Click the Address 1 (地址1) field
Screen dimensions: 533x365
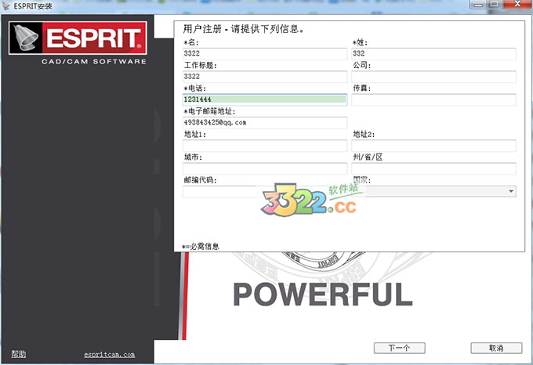click(x=265, y=146)
